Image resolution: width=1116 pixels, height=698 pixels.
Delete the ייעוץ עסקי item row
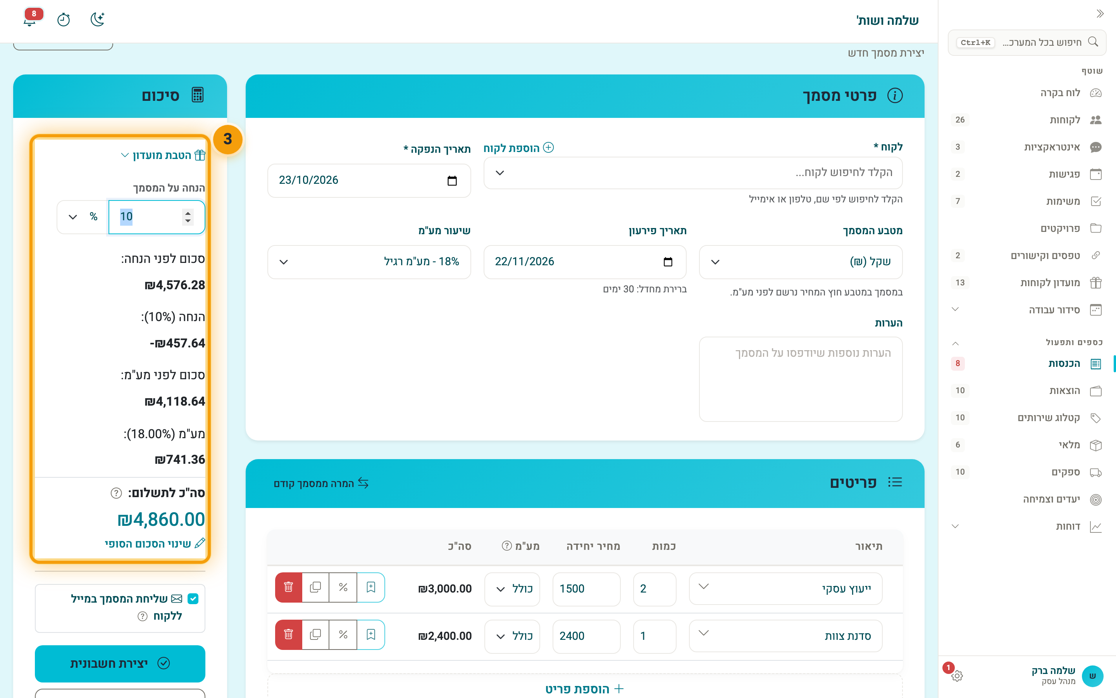pyautogui.click(x=289, y=587)
